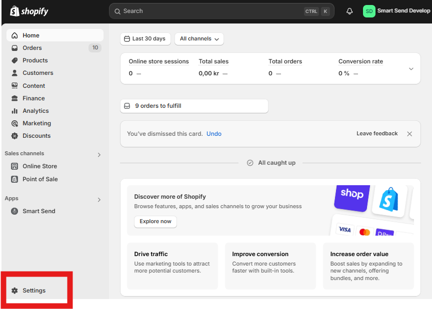Viewport: 432px width, 309px height.
Task: Click the Analytics bar chart icon
Action: (x=14, y=111)
